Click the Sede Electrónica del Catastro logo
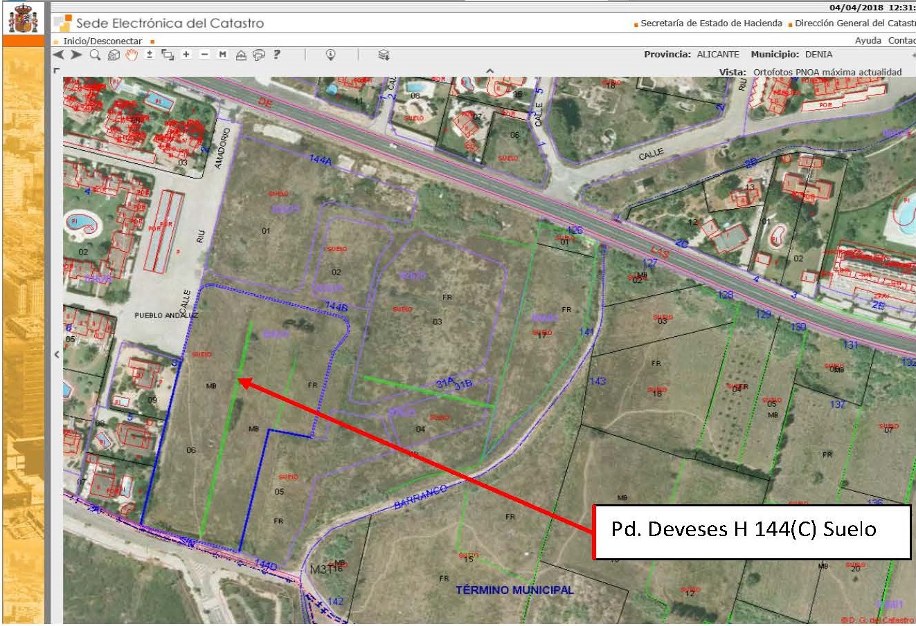The width and height of the screenshot is (916, 626). (x=159, y=23)
